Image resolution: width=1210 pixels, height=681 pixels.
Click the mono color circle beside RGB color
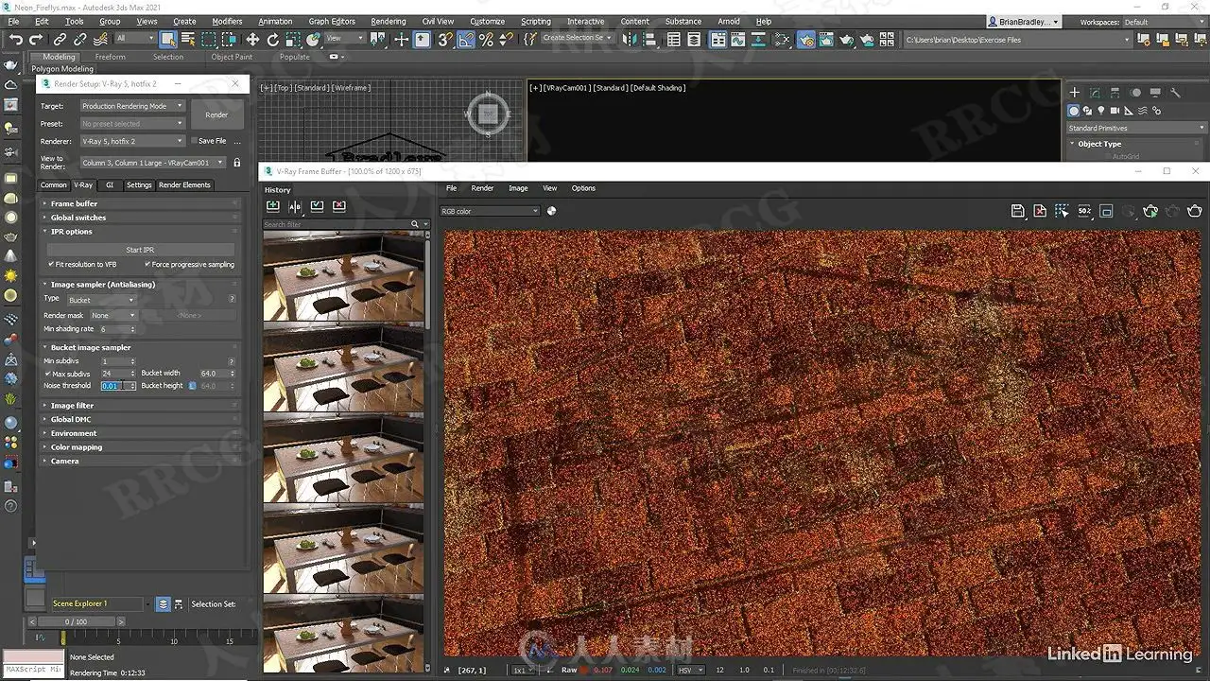551,211
